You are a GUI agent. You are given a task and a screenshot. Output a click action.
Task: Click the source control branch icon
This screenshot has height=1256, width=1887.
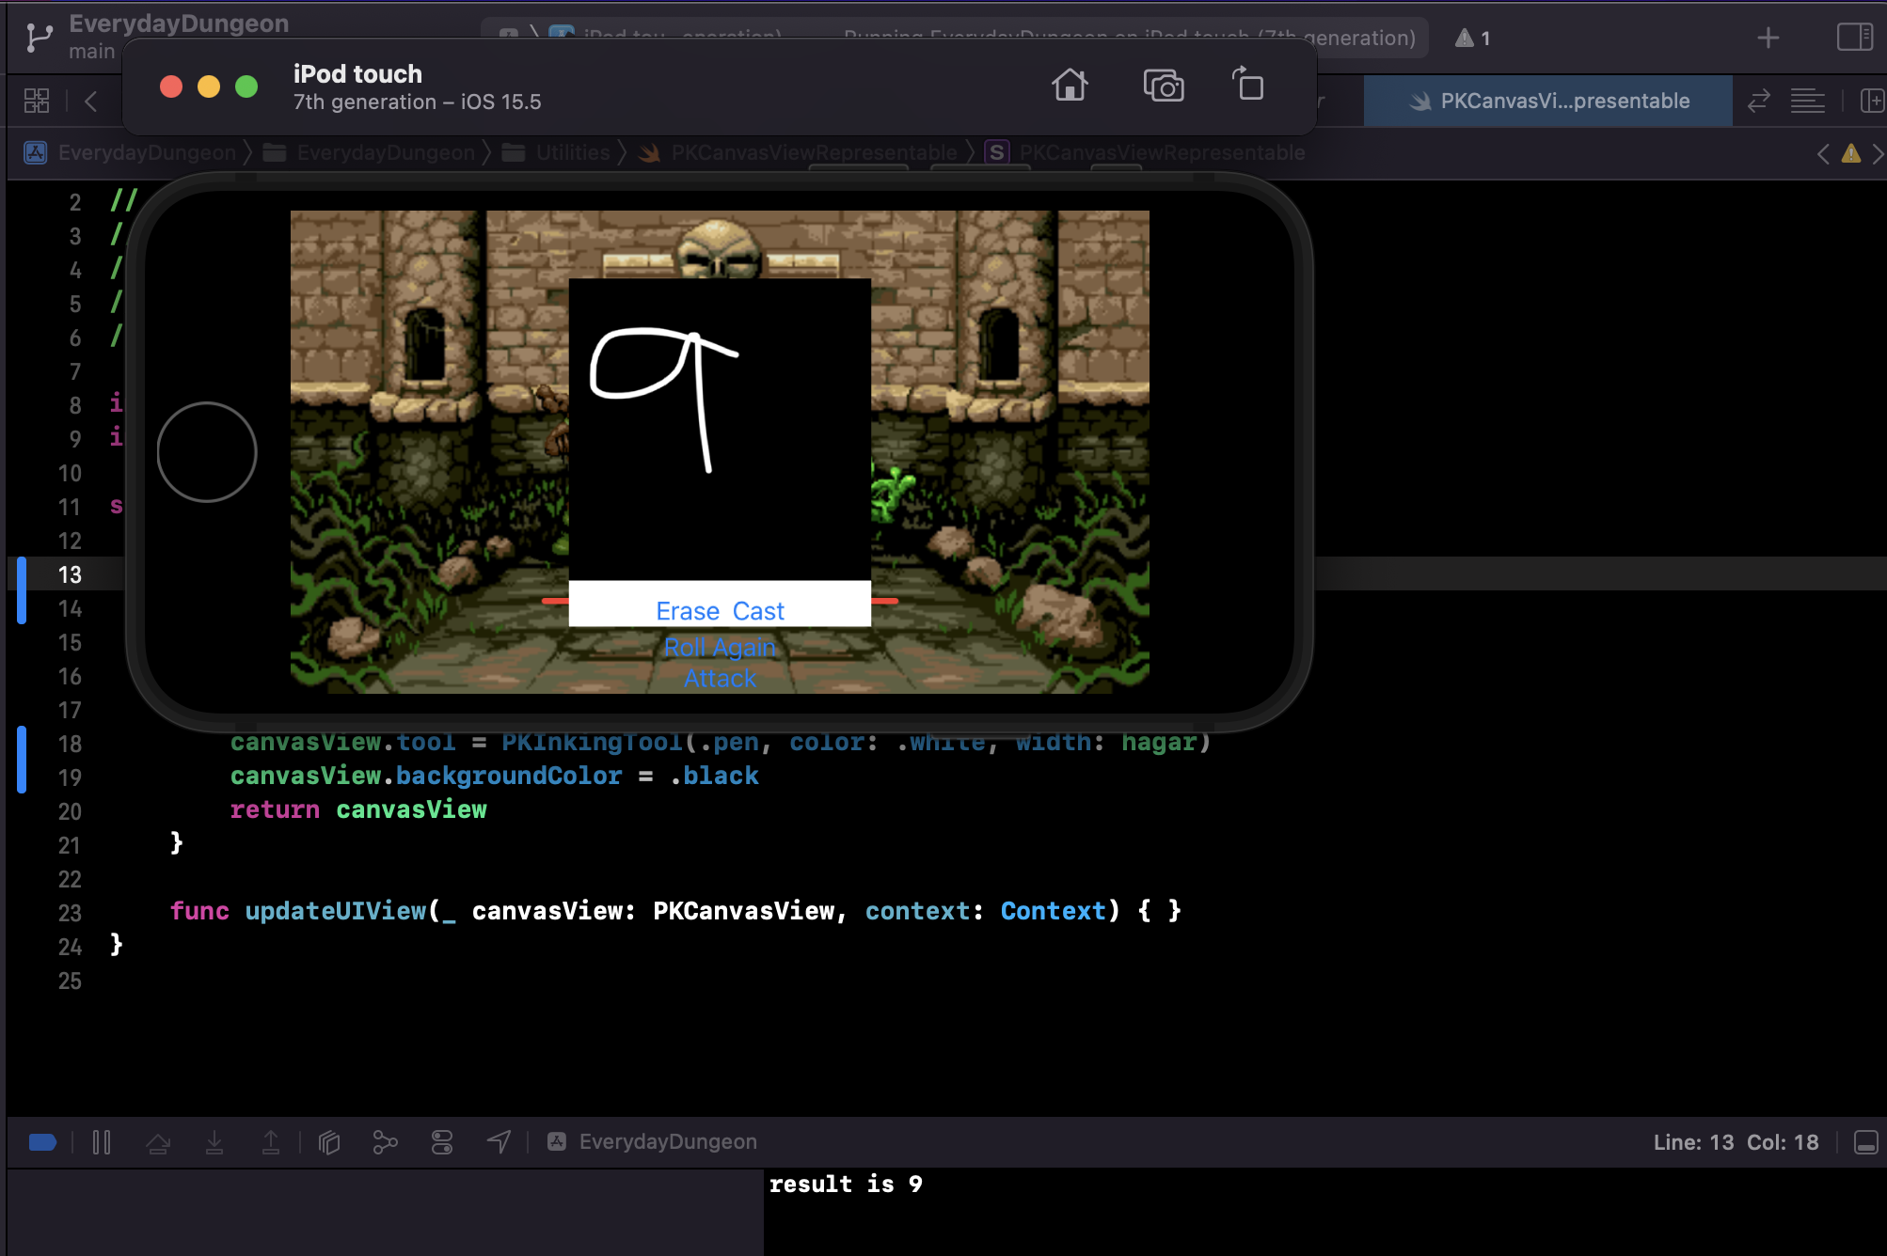(x=39, y=38)
